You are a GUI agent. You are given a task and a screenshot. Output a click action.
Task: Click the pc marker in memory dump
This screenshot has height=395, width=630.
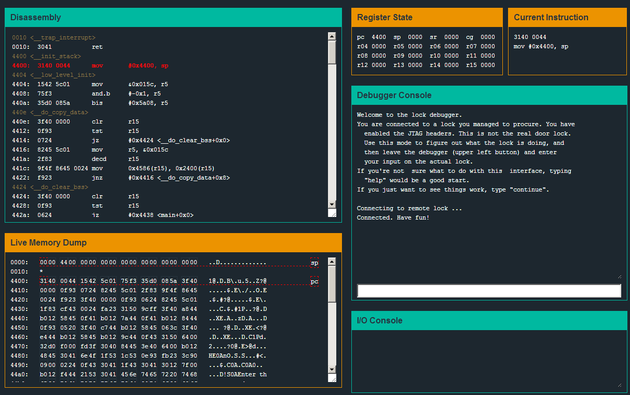click(x=314, y=281)
